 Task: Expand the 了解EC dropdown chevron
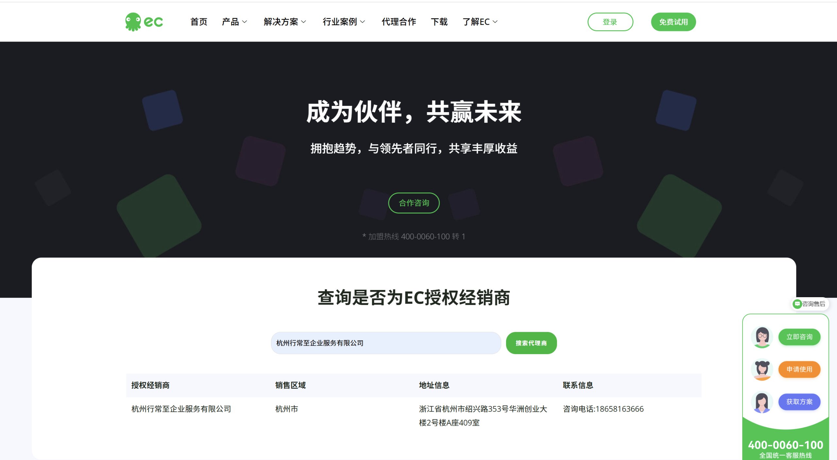click(495, 22)
